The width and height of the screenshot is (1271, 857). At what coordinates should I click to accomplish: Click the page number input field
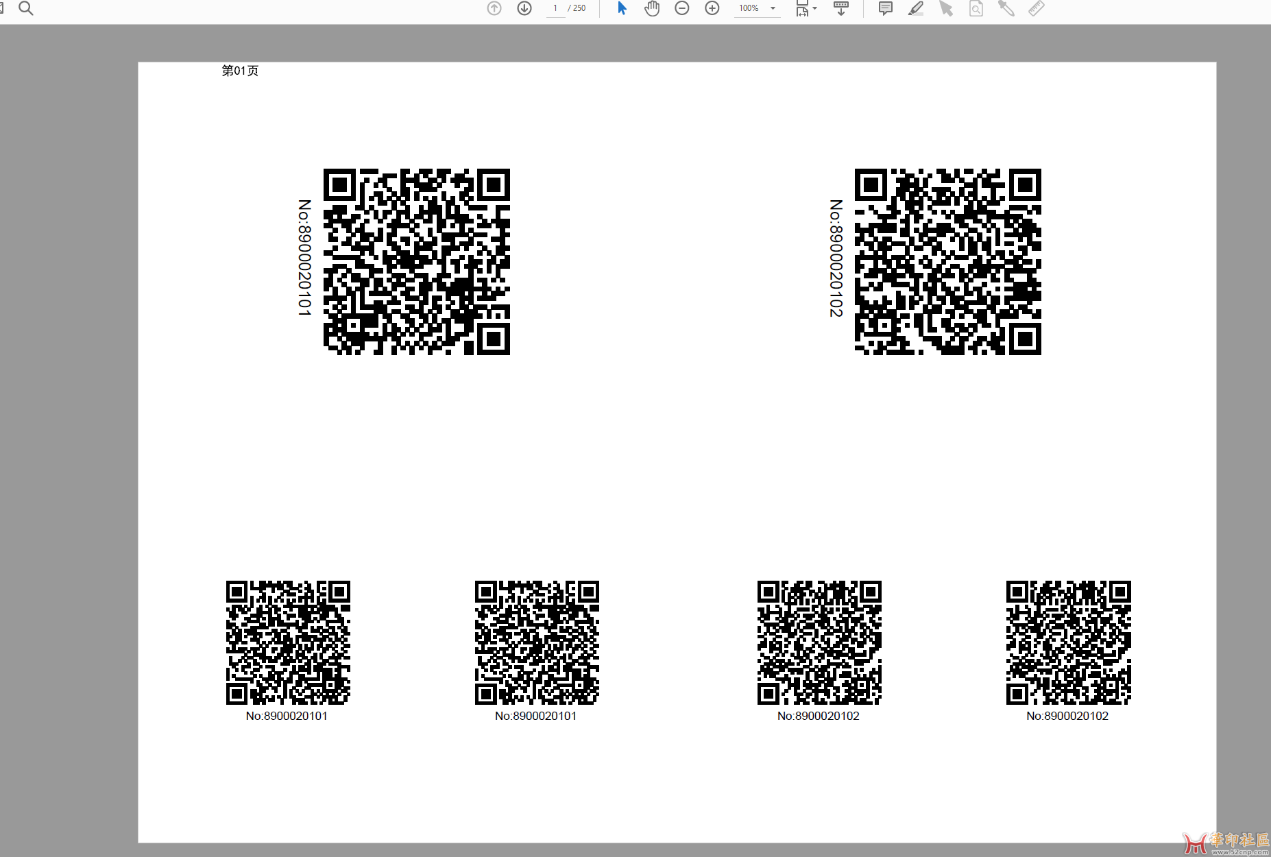555,8
